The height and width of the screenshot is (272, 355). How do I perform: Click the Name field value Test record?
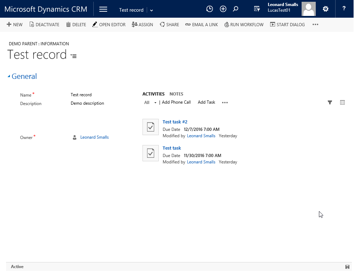click(81, 95)
